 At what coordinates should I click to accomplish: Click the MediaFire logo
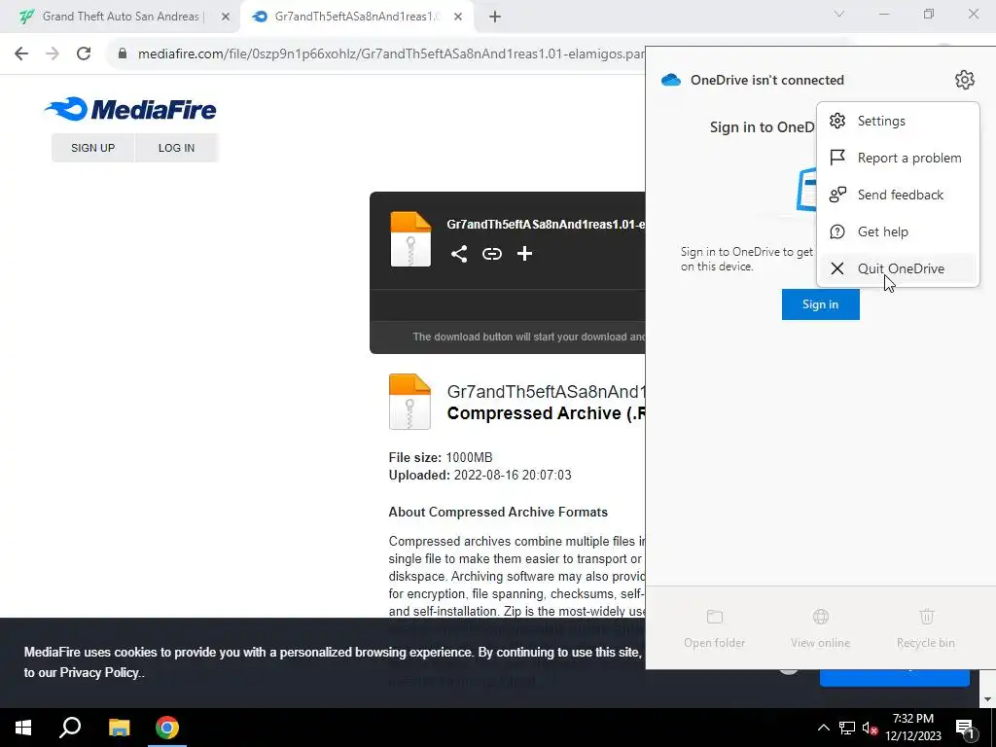(x=130, y=109)
